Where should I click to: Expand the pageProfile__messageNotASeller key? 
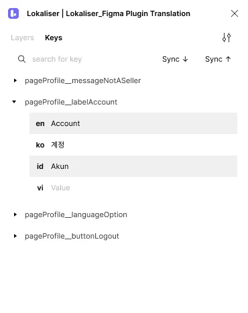click(x=15, y=80)
